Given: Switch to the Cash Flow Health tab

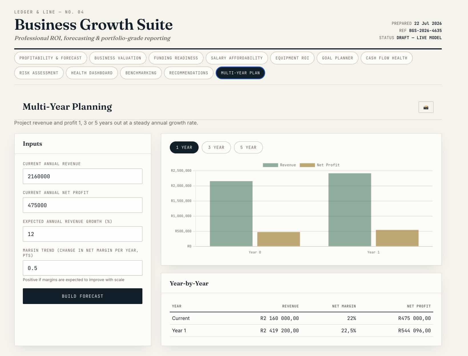Looking at the screenshot, I should pos(387,58).
